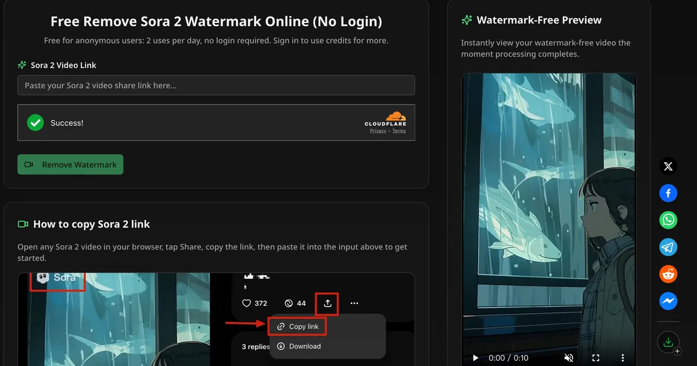Open the three-dot menu beside share
The height and width of the screenshot is (366, 697).
tap(354, 303)
